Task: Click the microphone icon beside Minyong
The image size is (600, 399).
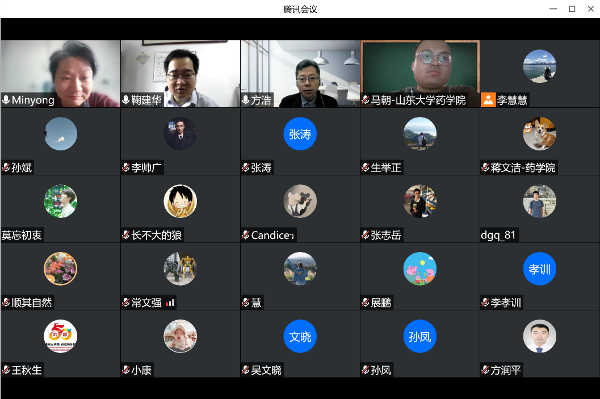Action: pyautogui.click(x=6, y=100)
